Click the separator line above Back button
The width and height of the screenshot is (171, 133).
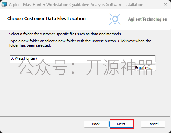point(85,117)
